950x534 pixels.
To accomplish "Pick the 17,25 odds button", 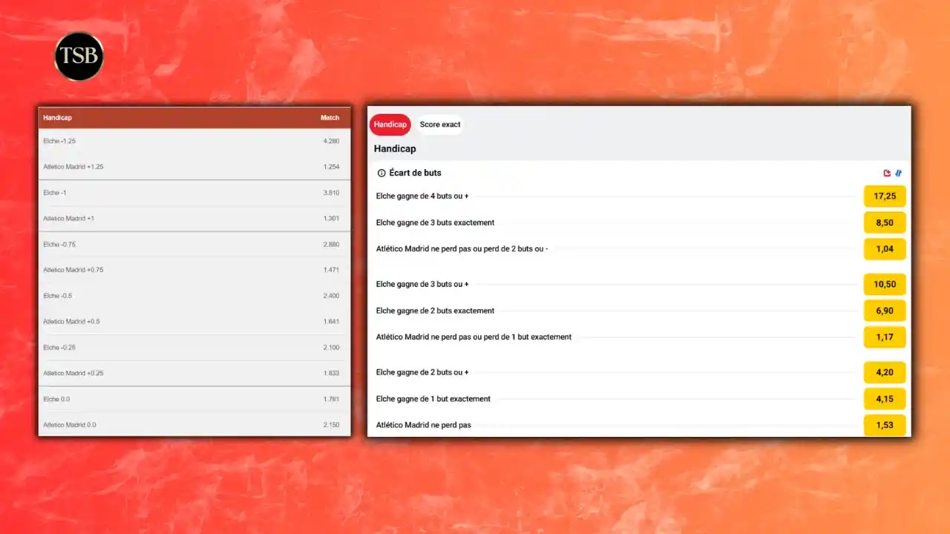I will tap(885, 197).
